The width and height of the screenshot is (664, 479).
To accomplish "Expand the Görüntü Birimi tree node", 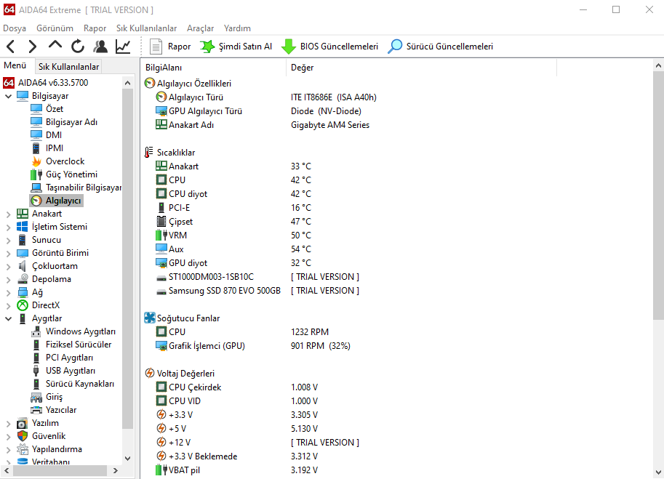I will click(x=9, y=254).
